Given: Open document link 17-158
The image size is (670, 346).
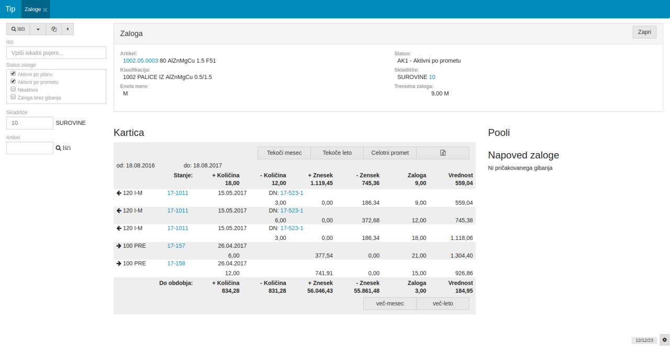Looking at the screenshot, I should (176, 263).
